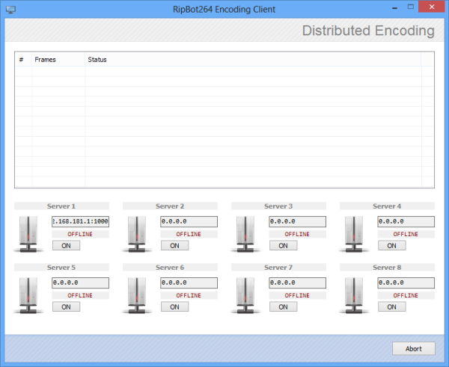This screenshot has width=449, height=367.
Task: Focus the Server 8 IP address field
Action: click(406, 283)
